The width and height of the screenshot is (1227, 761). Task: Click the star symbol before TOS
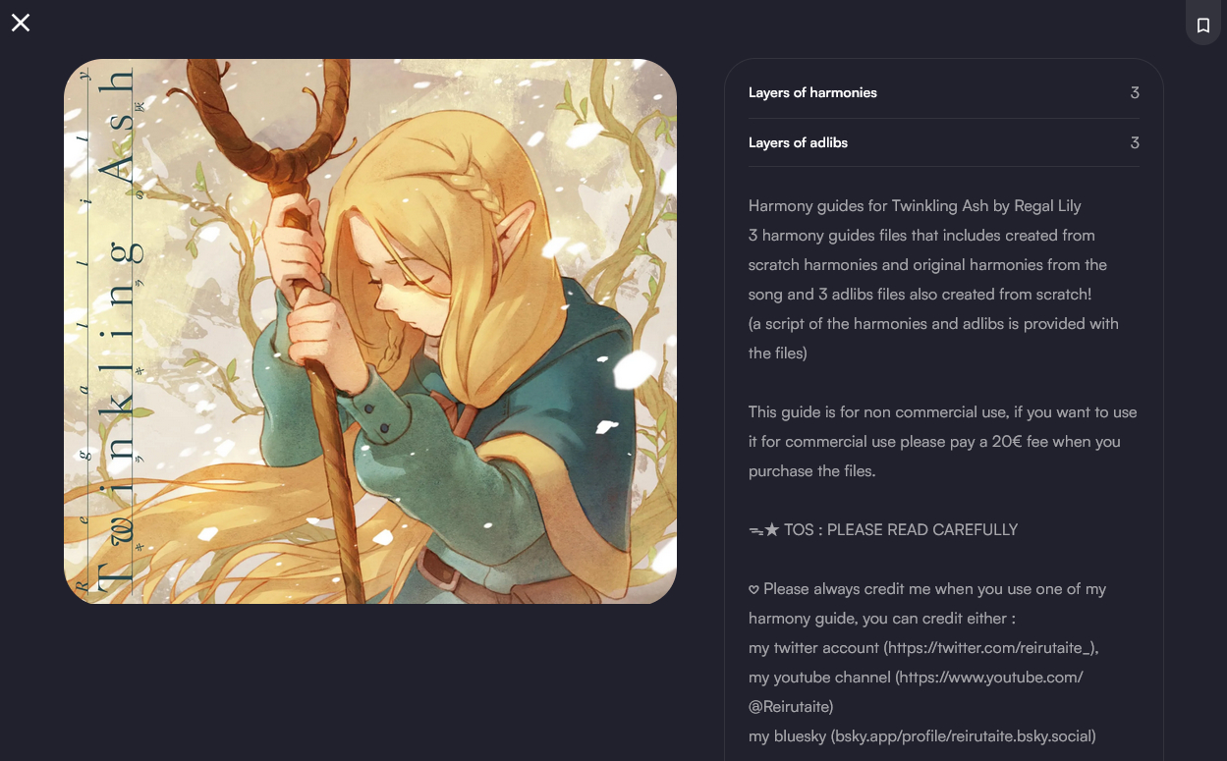coord(771,530)
